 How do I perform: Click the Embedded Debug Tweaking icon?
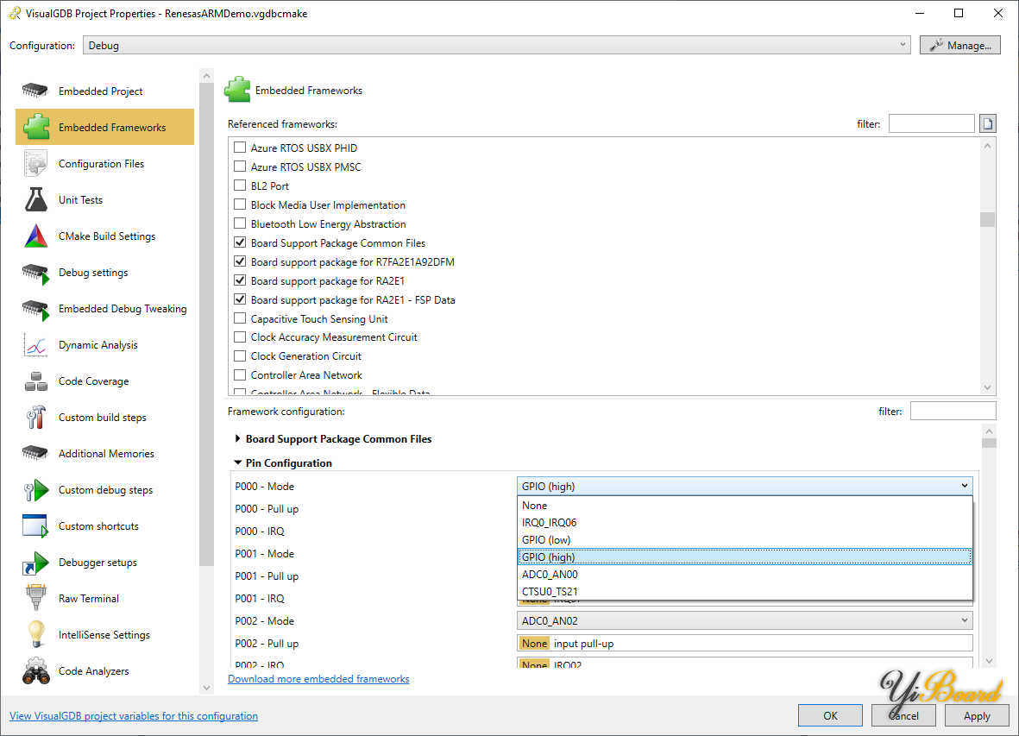(35, 309)
